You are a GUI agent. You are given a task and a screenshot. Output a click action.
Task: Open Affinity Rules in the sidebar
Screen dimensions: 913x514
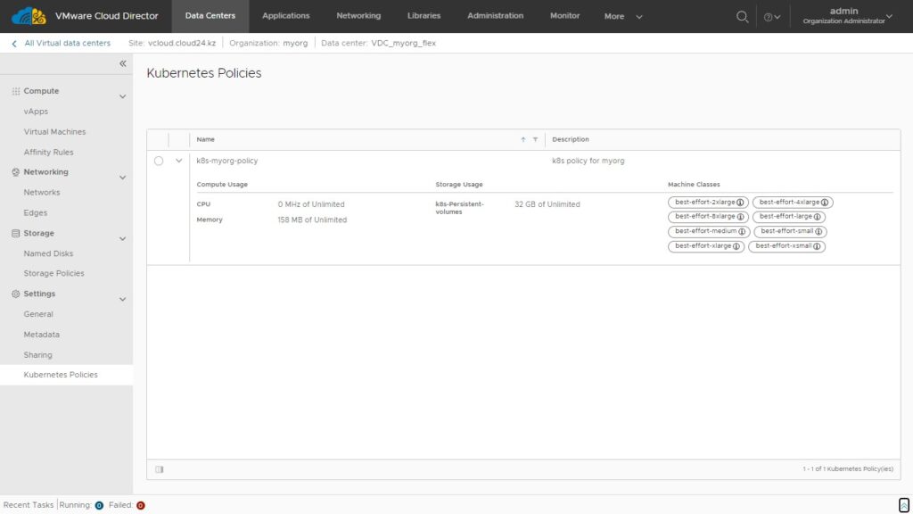[49, 153]
